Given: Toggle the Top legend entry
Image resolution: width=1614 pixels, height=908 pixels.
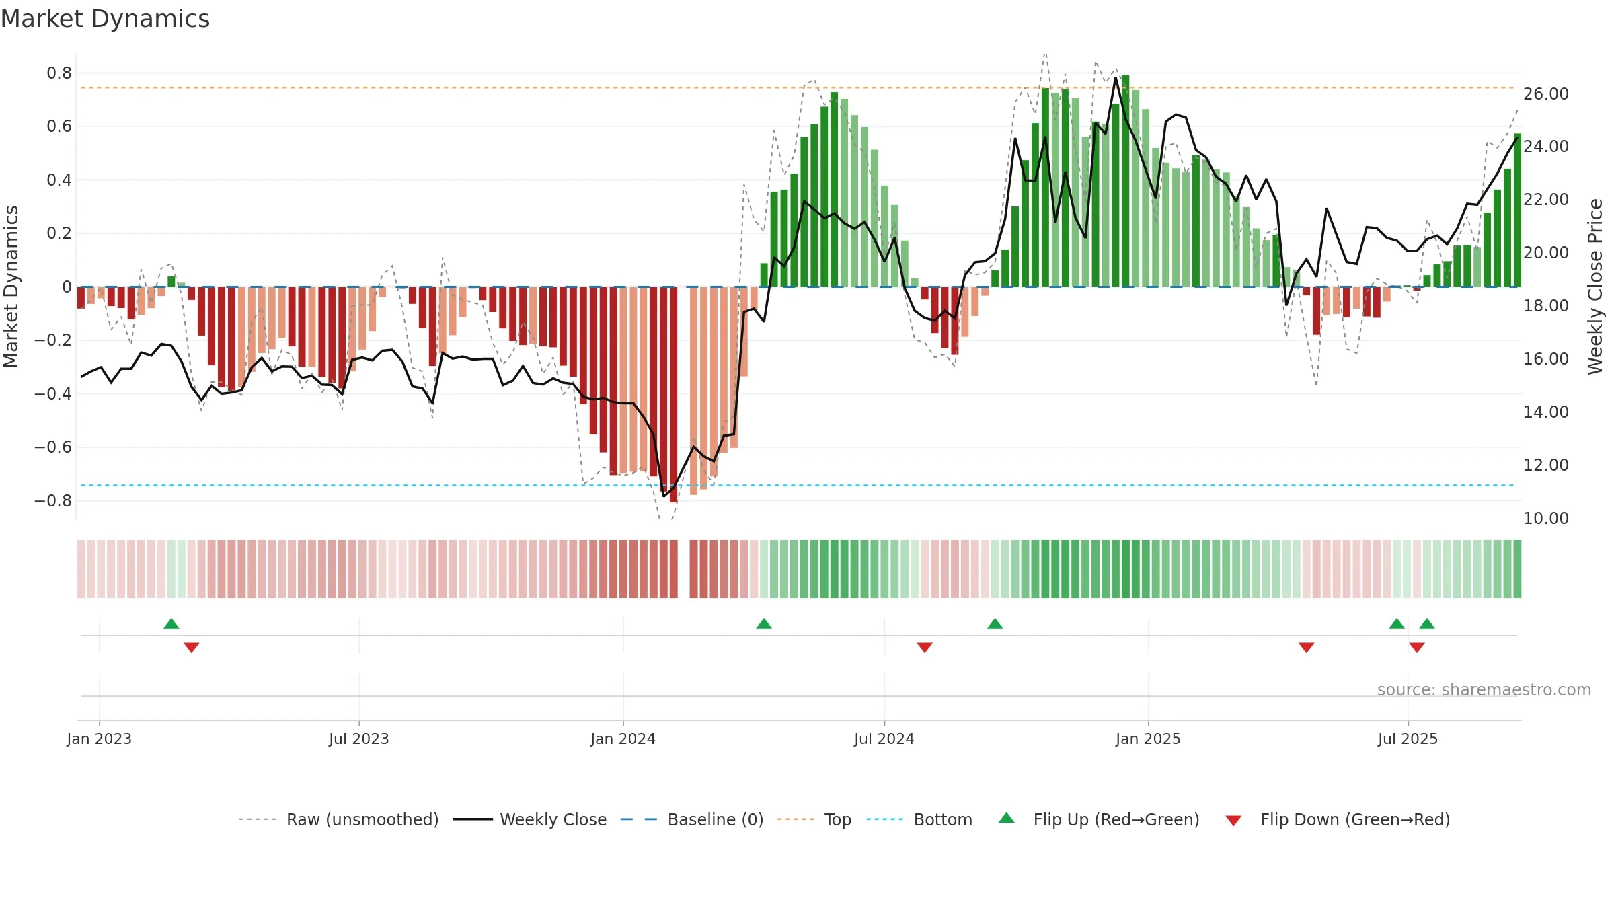Looking at the screenshot, I should [x=814, y=819].
